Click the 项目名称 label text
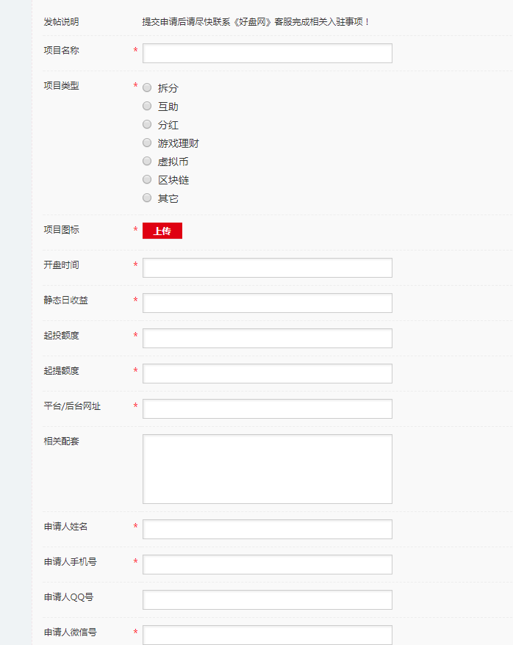513x645 pixels. point(61,50)
